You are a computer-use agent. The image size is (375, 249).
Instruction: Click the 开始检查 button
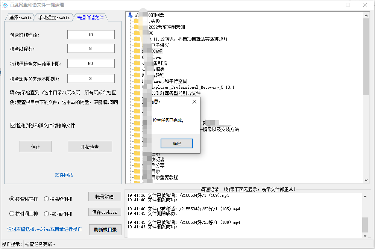tap(90, 147)
